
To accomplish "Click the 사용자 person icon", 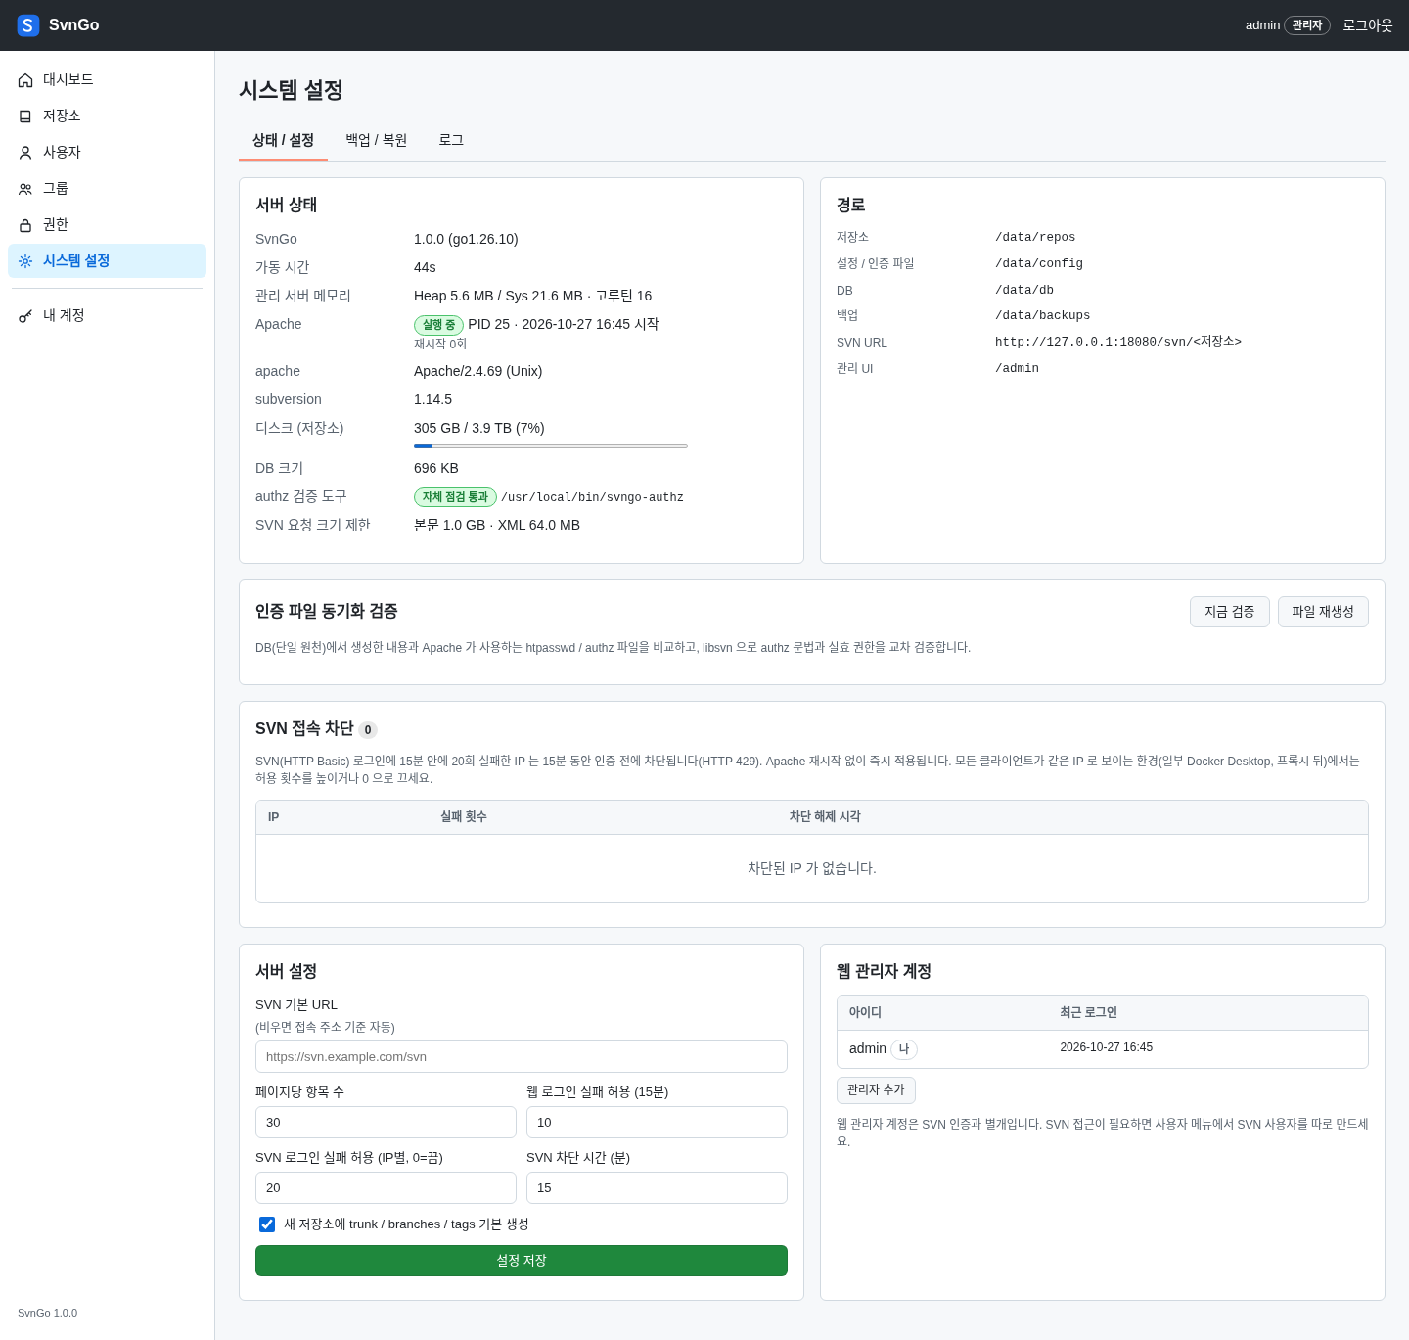I will pos(25,153).
